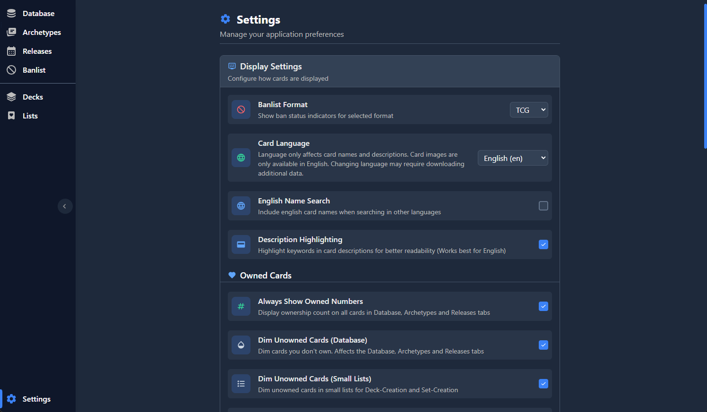Click the hash icon for Always Show Owned Numbers
This screenshot has width=707, height=412.
tap(241, 306)
